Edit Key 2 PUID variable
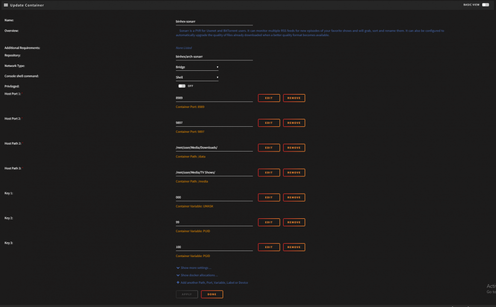 click(x=269, y=222)
